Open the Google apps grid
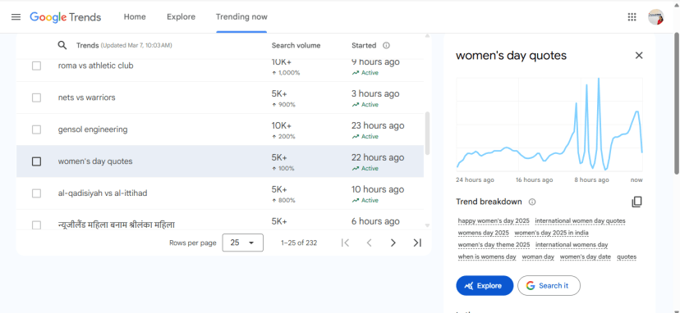 (632, 17)
